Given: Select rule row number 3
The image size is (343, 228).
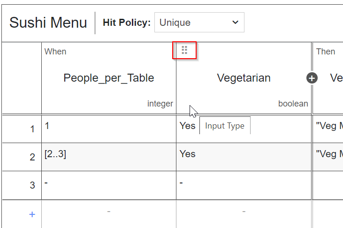Looking at the screenshot, I should coord(32,185).
